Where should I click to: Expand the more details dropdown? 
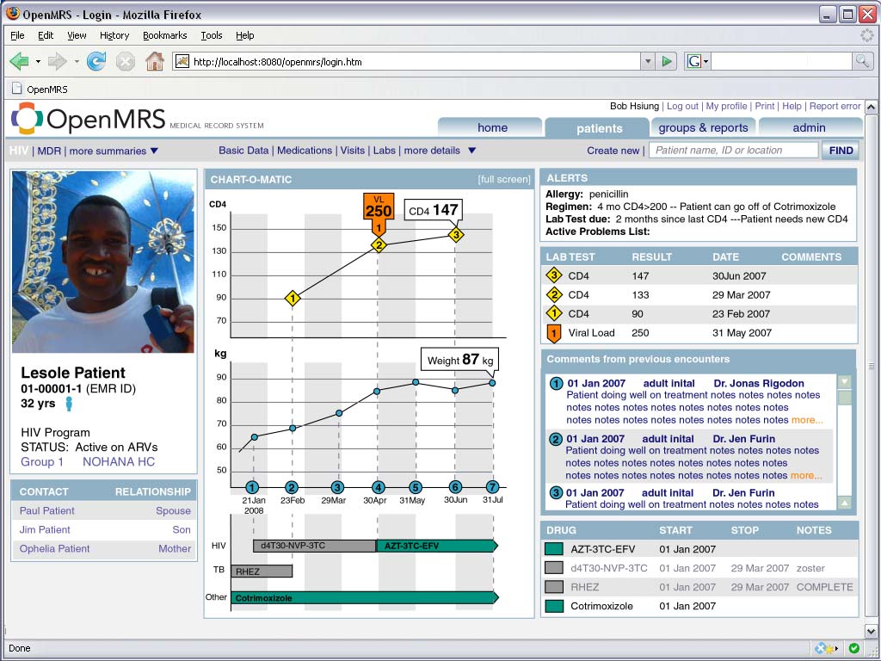pos(471,151)
